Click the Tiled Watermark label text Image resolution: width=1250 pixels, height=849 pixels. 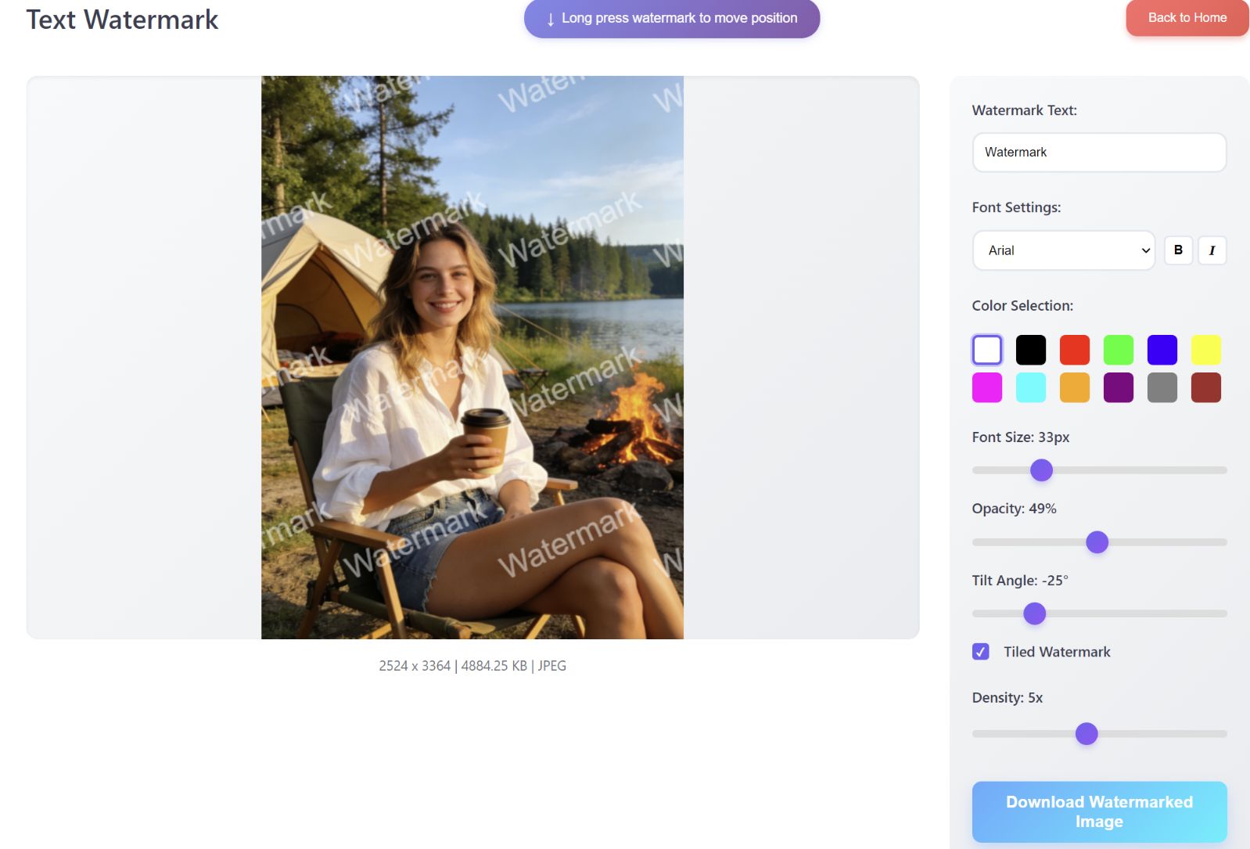pos(1057,652)
